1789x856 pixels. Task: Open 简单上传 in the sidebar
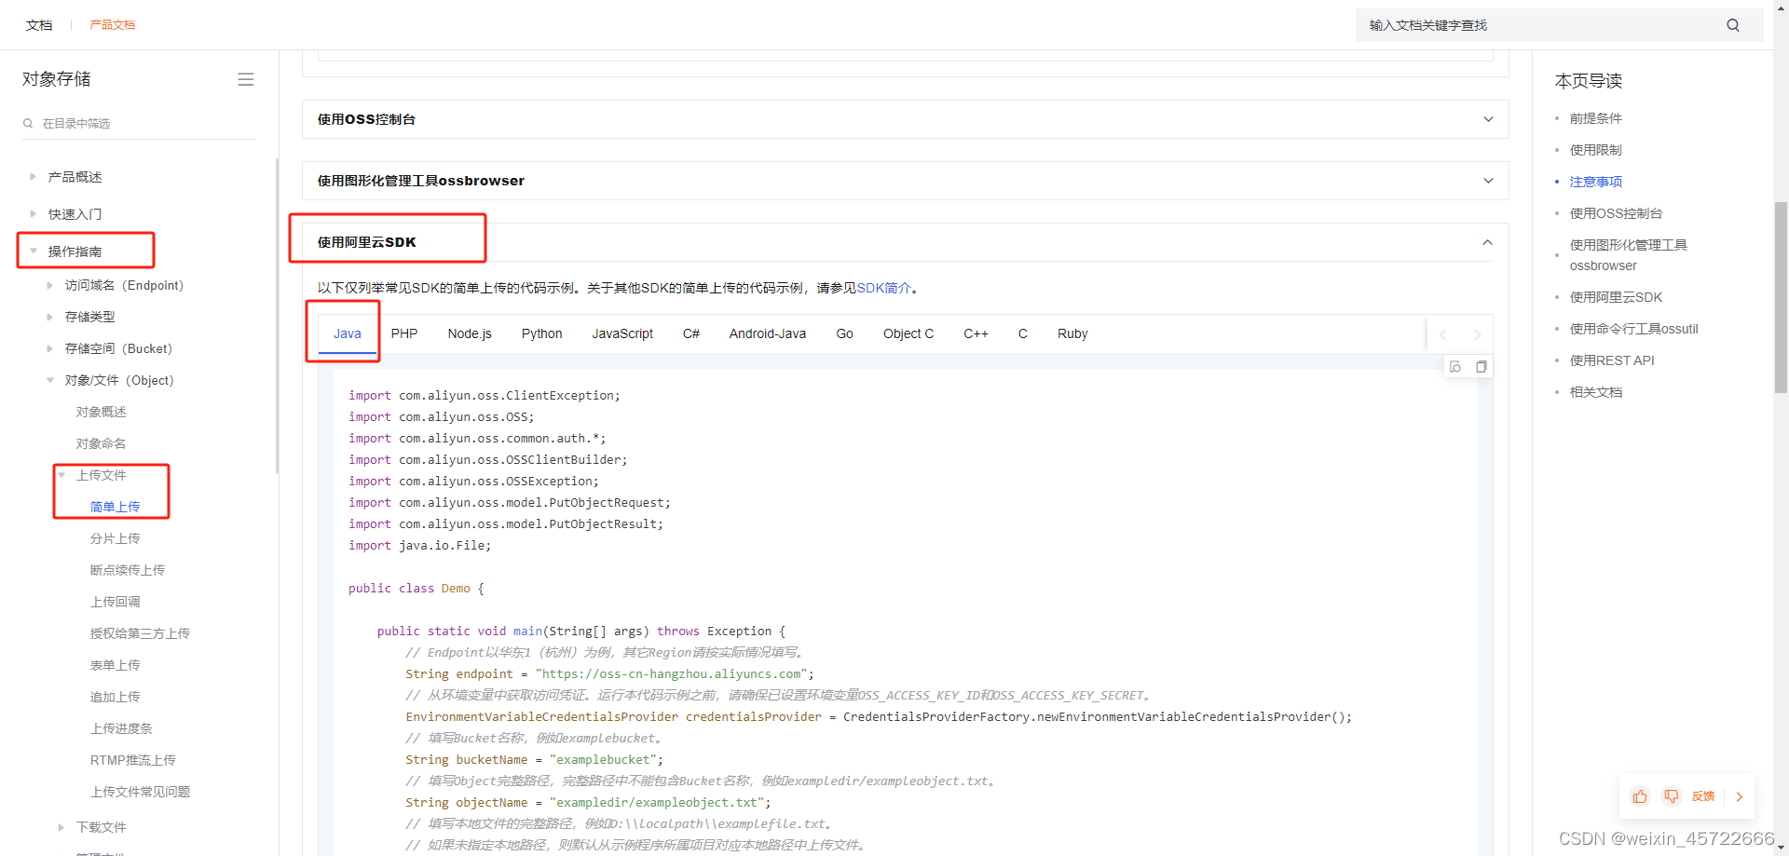point(115,507)
